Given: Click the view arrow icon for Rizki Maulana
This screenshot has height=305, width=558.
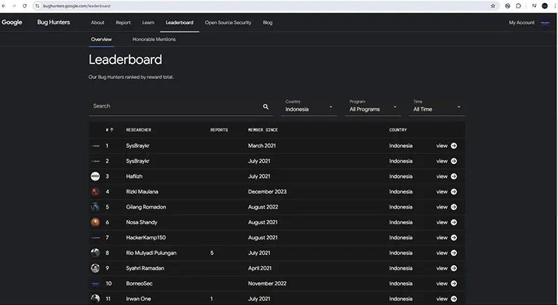Looking at the screenshot, I should (454, 191).
